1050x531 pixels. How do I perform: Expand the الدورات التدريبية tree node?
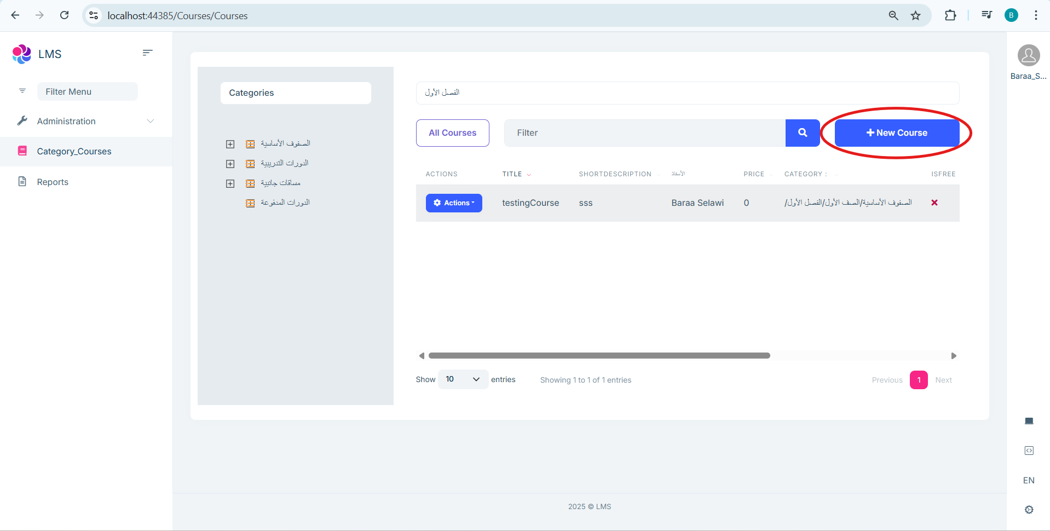click(x=230, y=164)
